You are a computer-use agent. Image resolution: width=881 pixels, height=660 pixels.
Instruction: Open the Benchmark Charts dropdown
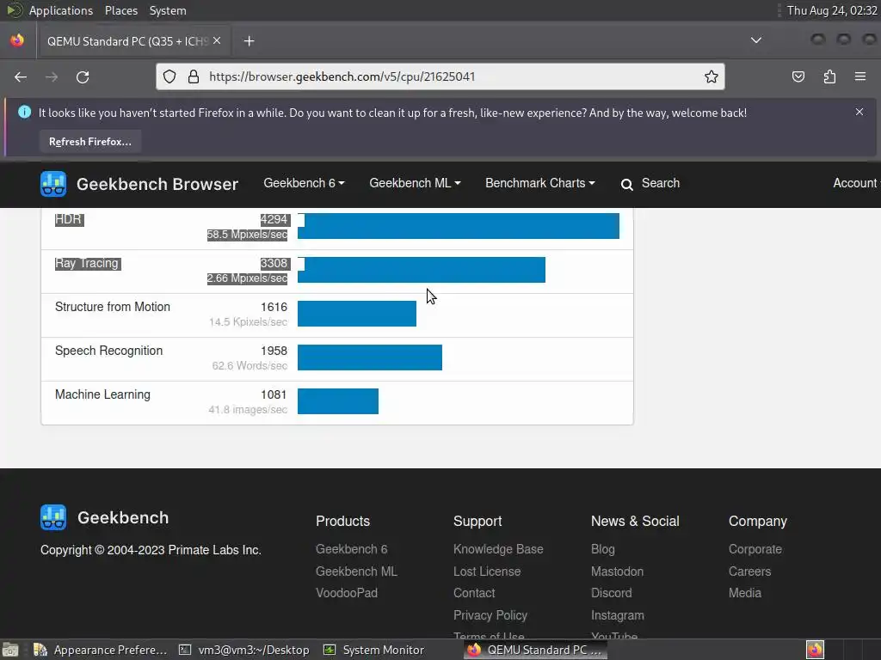539,183
